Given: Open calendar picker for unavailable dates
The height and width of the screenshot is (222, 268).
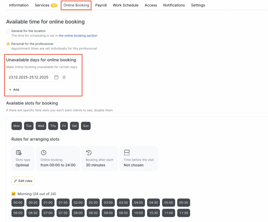Looking at the screenshot, I should (x=56, y=77).
